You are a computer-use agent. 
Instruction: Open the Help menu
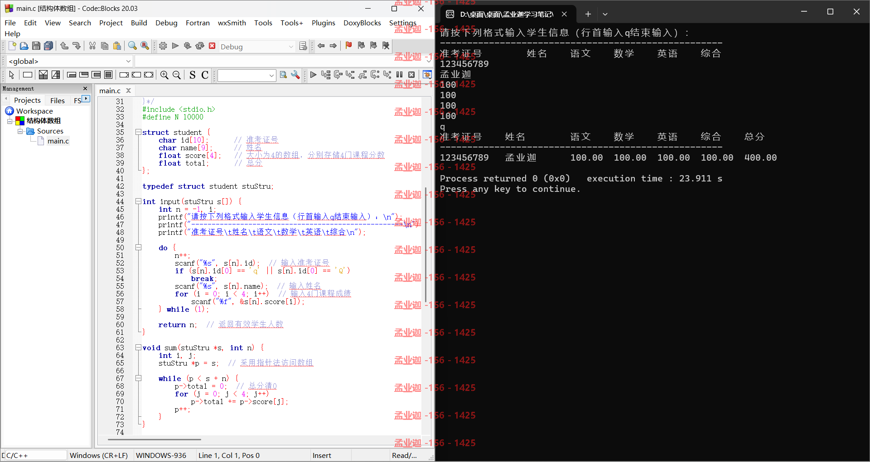pyautogui.click(x=12, y=33)
